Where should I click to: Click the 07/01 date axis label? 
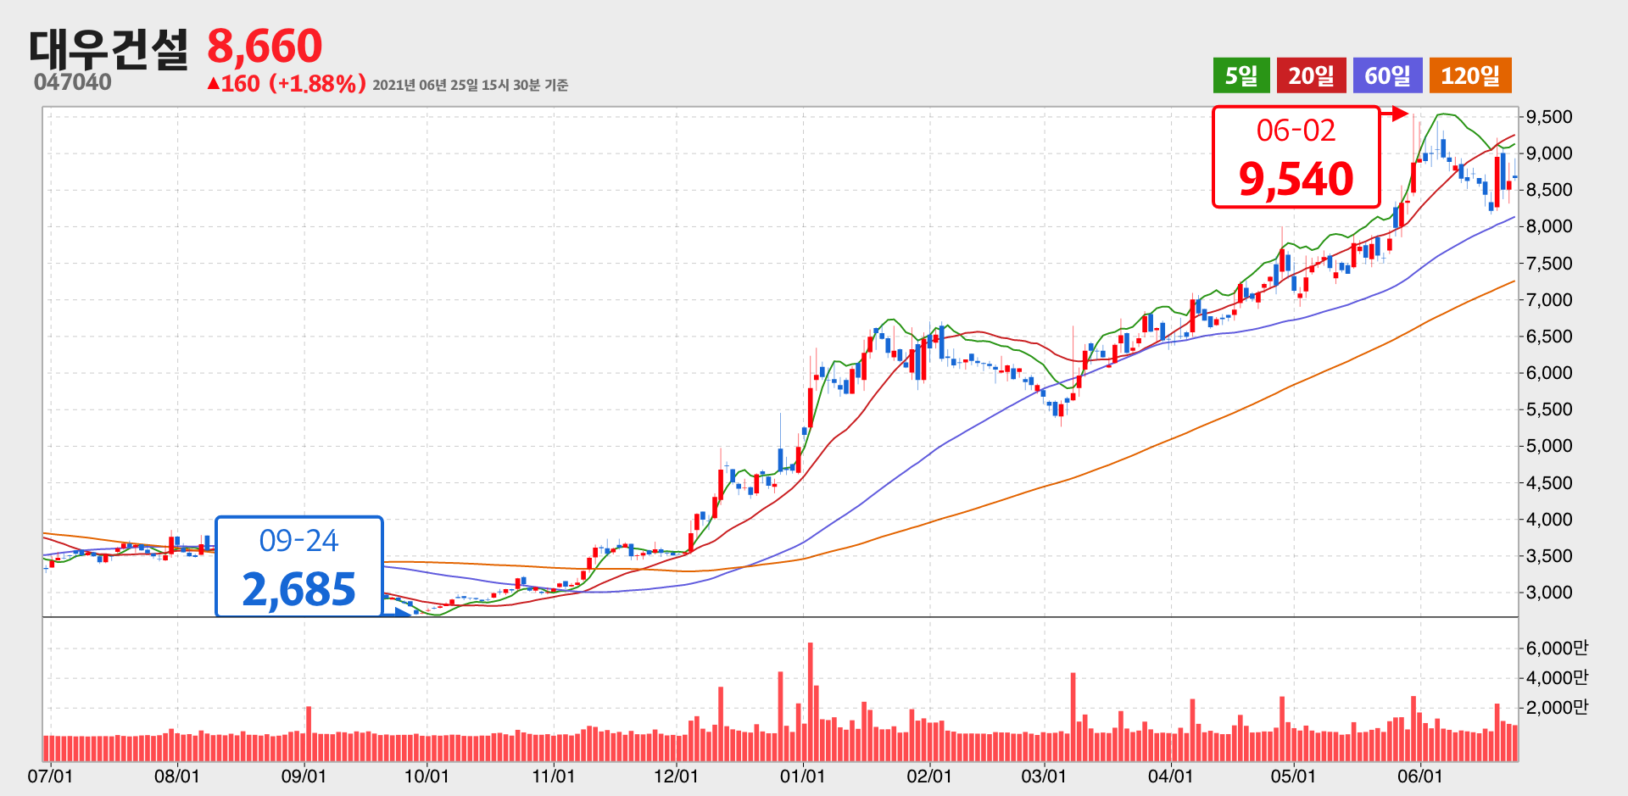50,777
